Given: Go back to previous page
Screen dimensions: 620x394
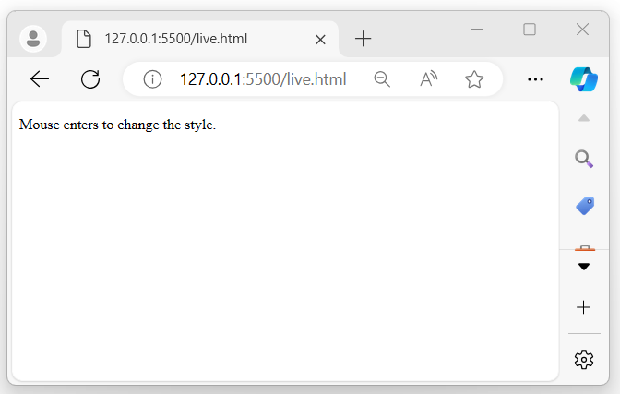Looking at the screenshot, I should click(x=40, y=79).
